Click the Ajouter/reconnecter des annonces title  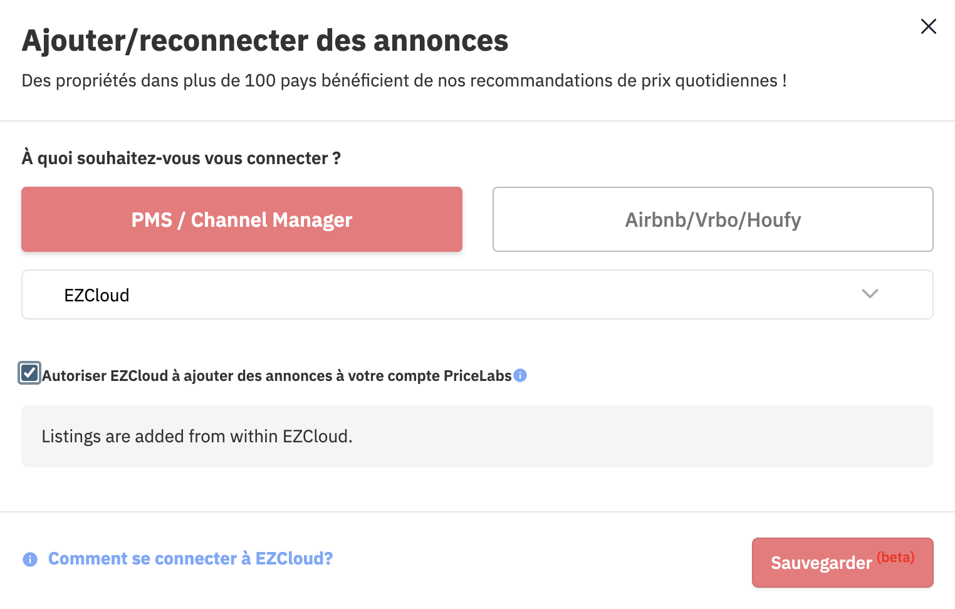[x=265, y=41]
